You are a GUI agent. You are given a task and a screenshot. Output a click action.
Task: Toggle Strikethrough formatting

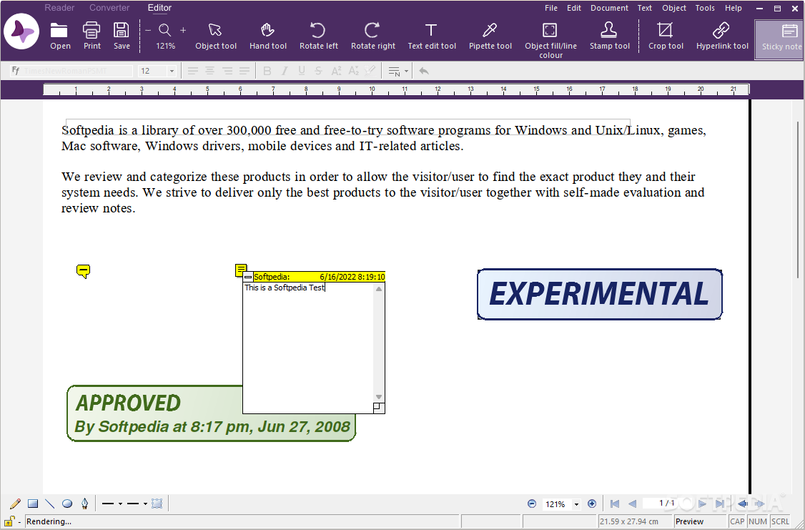tap(319, 71)
